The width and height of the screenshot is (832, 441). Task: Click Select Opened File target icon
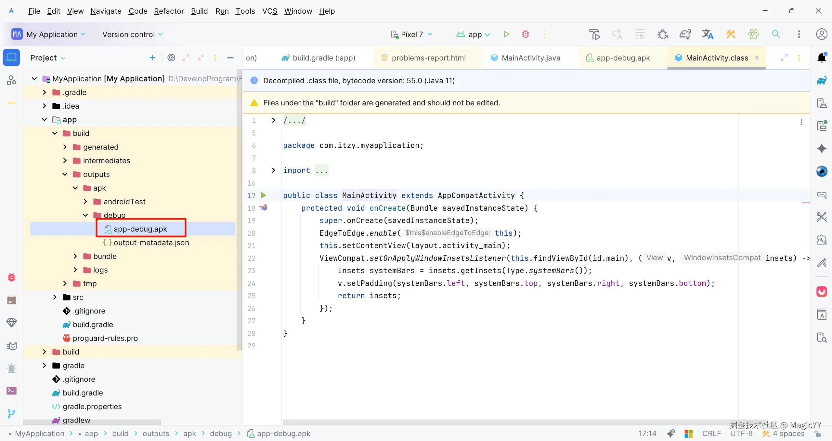coord(171,58)
